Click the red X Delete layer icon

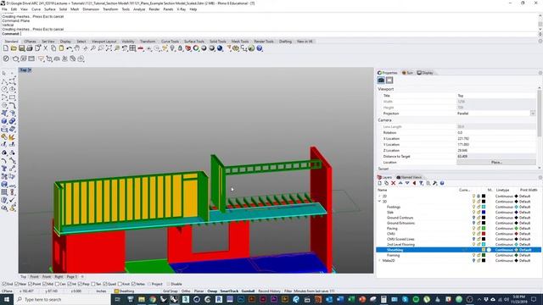click(x=394, y=183)
